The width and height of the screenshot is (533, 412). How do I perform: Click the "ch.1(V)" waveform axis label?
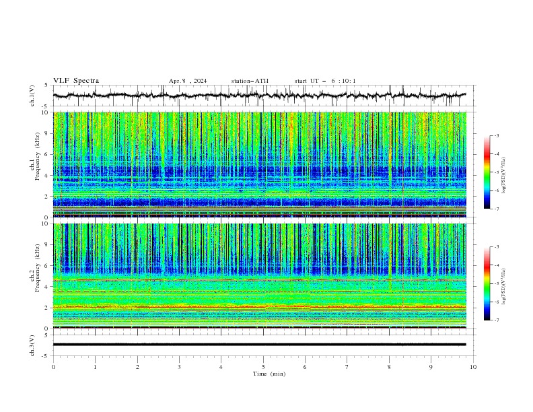click(x=32, y=96)
